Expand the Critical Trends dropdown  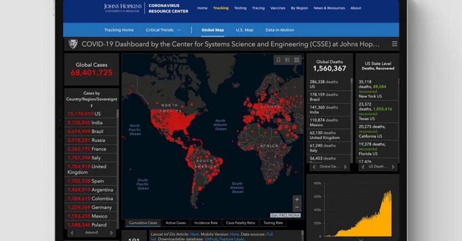[164, 30]
